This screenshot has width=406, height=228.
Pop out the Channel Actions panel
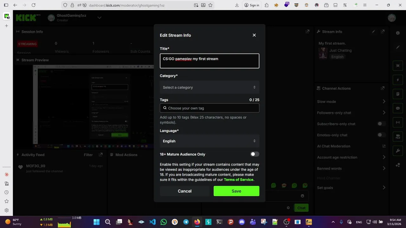(383, 88)
